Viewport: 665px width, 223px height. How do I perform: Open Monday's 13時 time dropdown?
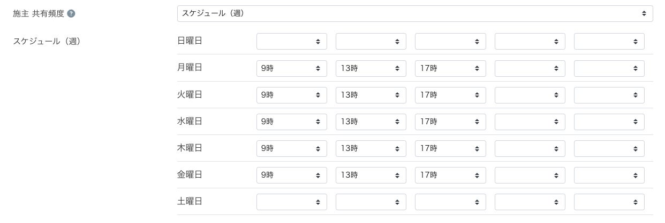[x=371, y=68]
